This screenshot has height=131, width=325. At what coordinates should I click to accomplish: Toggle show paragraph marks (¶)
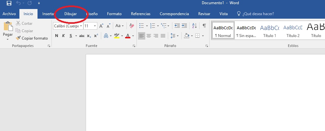pos(204,26)
